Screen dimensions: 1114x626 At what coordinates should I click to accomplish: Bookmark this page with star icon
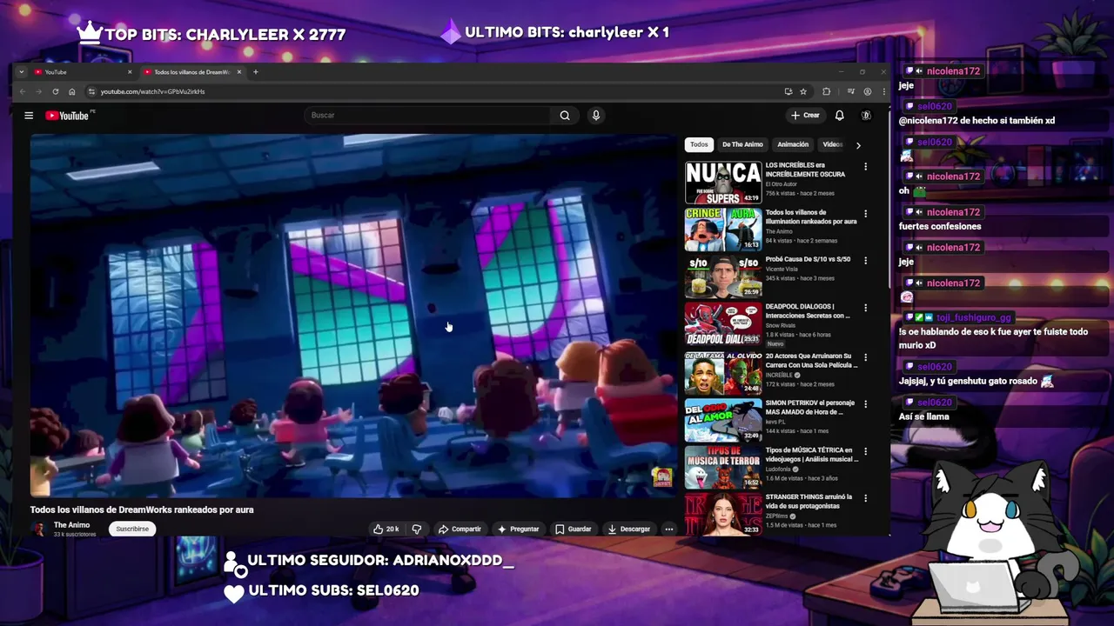pyautogui.click(x=803, y=91)
